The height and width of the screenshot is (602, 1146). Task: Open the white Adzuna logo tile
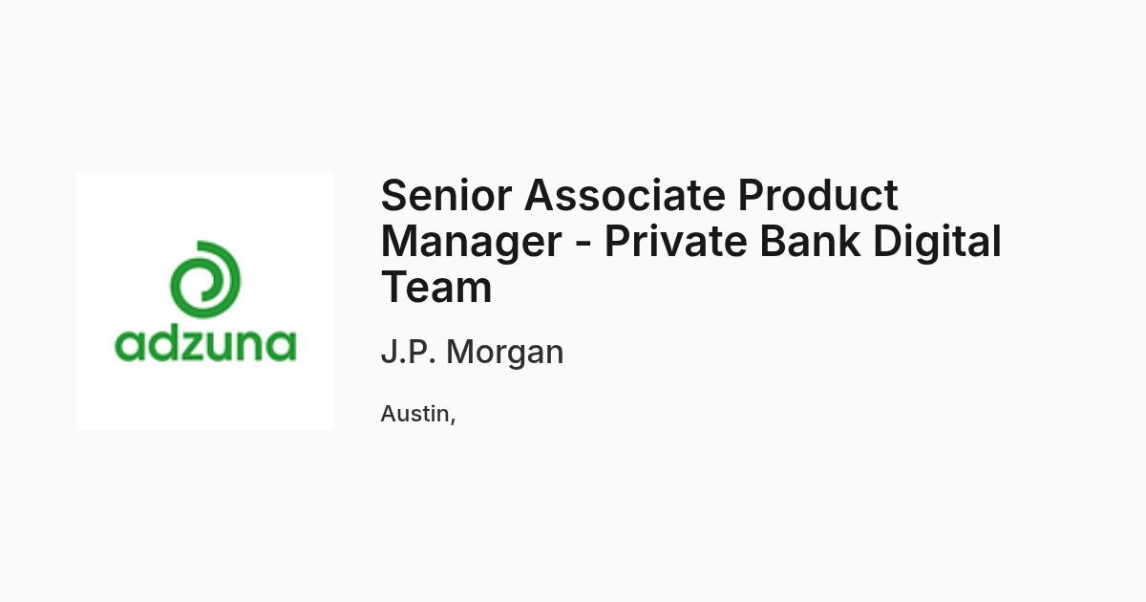(x=205, y=301)
